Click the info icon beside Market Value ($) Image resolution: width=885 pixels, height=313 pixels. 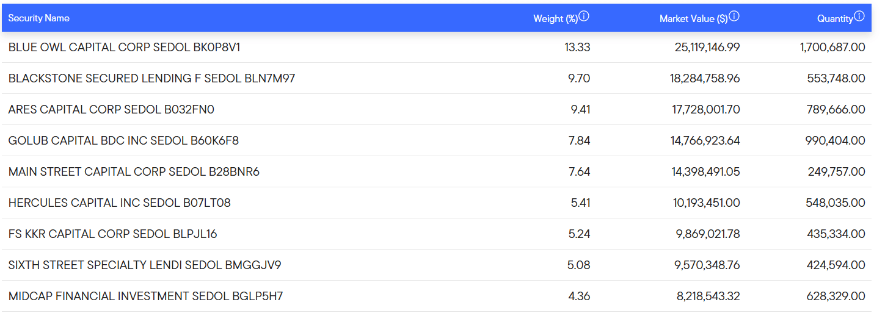[734, 16]
